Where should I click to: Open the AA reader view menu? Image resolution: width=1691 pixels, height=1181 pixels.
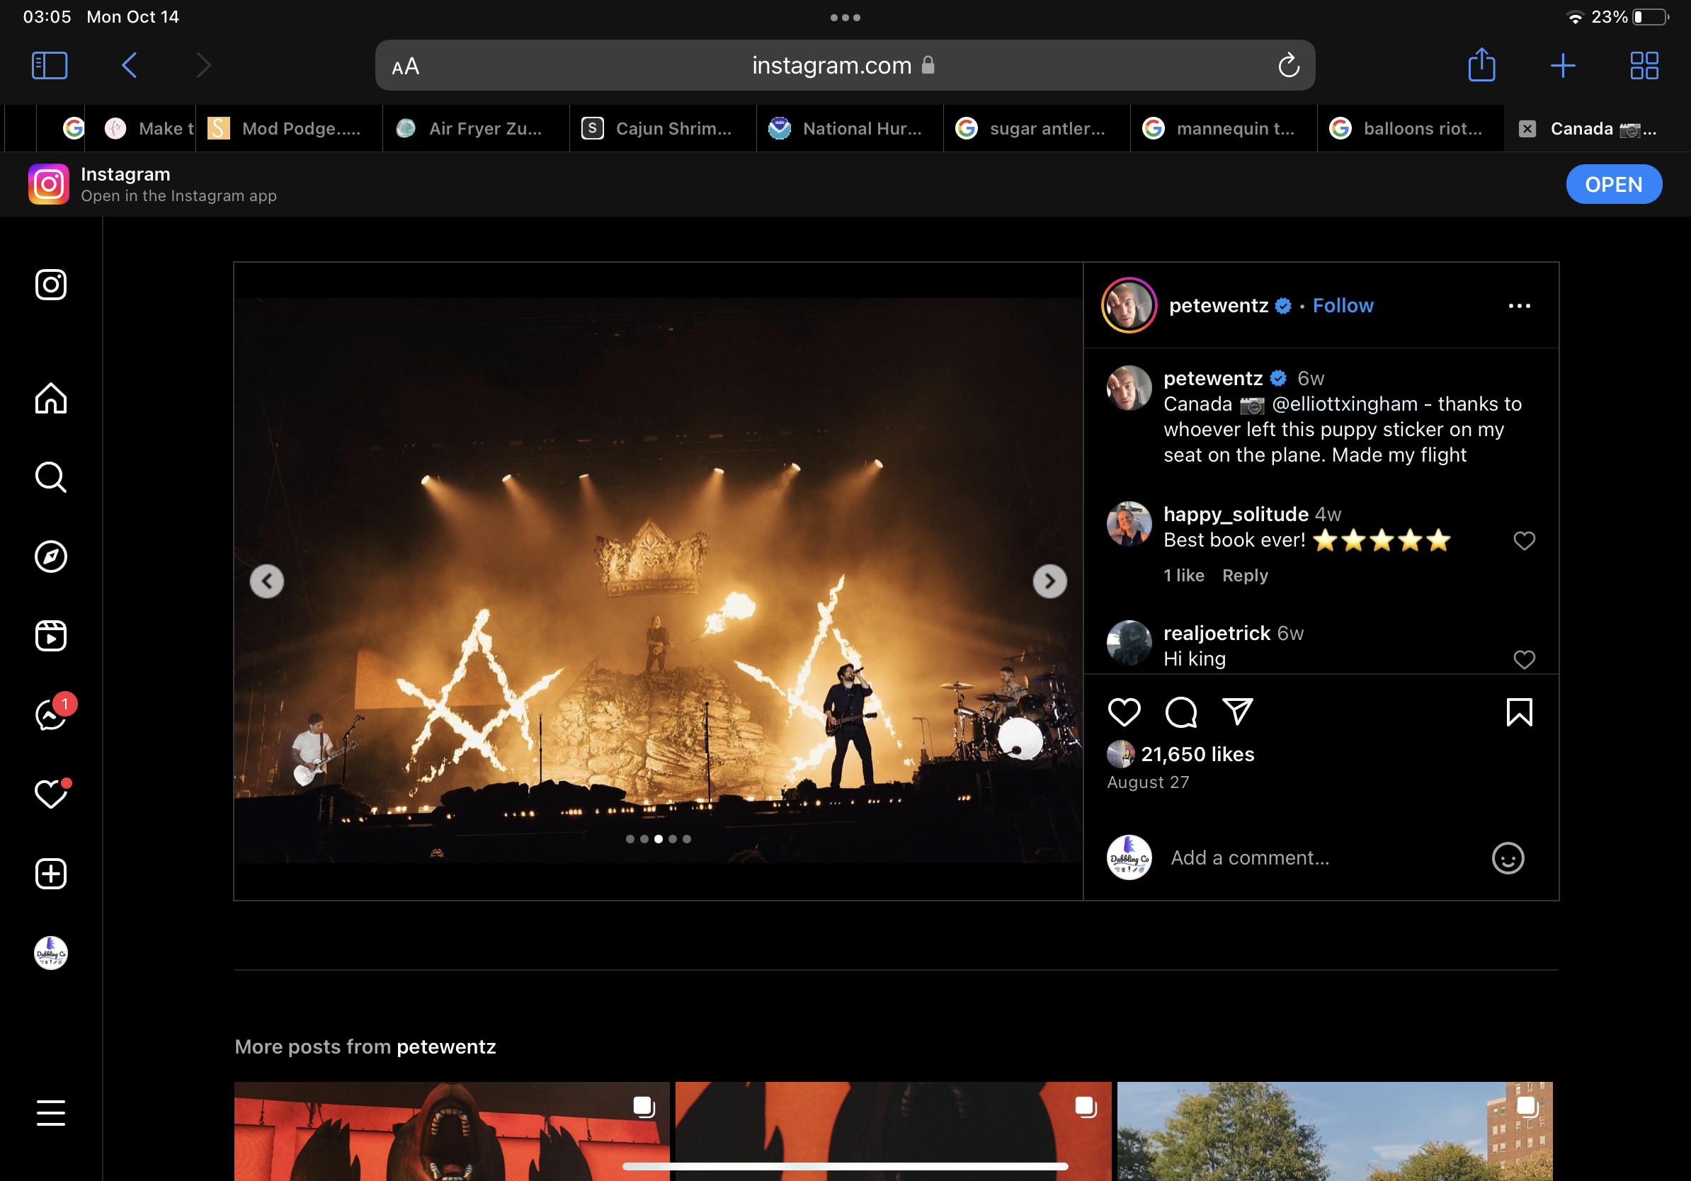tap(405, 67)
